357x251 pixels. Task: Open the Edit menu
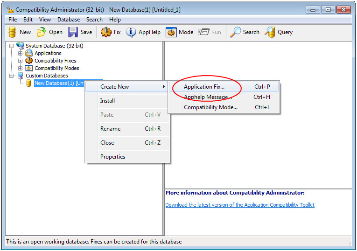point(28,20)
